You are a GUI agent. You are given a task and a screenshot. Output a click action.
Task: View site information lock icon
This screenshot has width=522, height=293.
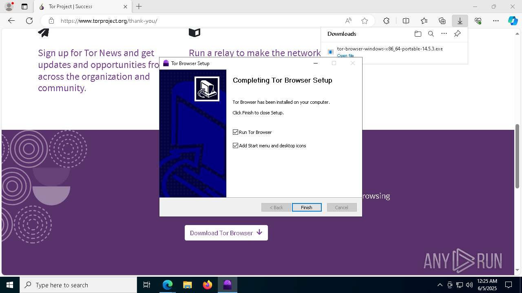tap(51, 21)
